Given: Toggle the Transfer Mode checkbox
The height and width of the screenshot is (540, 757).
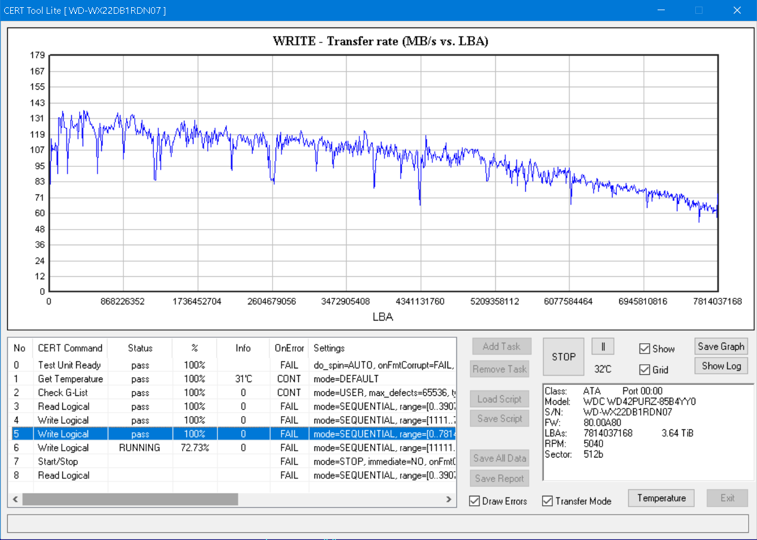Looking at the screenshot, I should tap(547, 501).
